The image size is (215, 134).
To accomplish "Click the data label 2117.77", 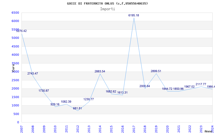I will click(201, 84).
